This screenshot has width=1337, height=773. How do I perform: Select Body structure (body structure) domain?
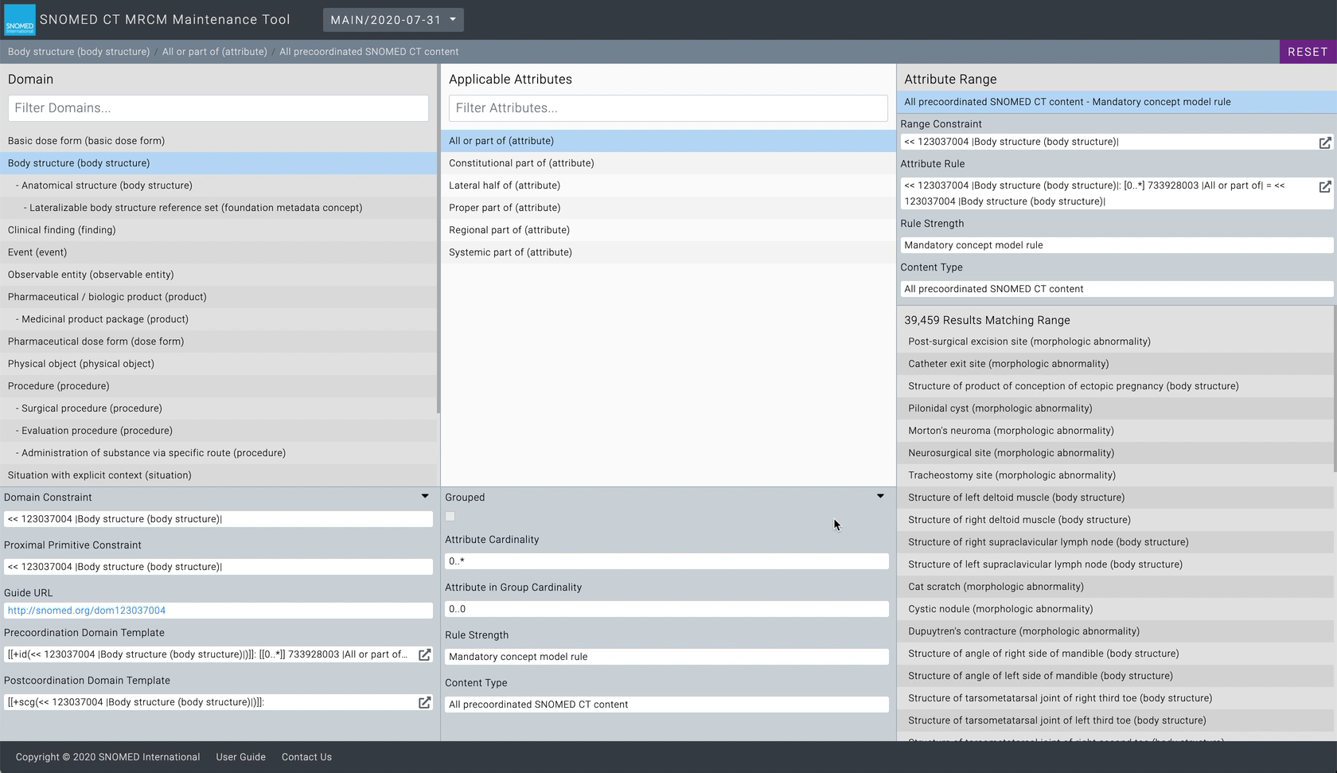point(218,163)
